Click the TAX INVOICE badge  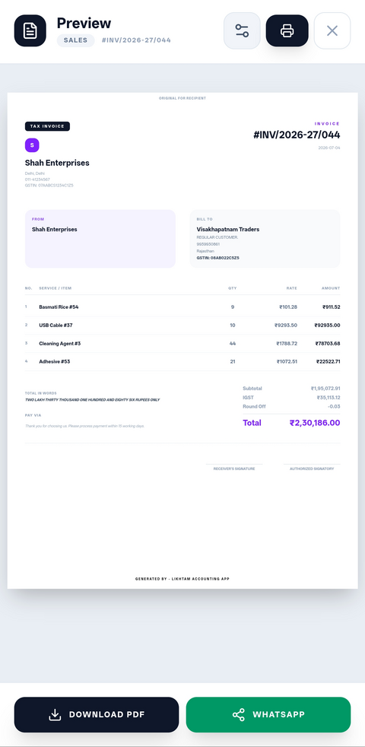click(x=47, y=126)
